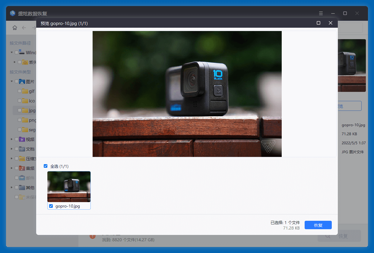Viewport: 374px width, 253px height.
Task: Select the ico folder in the tree
Action: [32, 101]
